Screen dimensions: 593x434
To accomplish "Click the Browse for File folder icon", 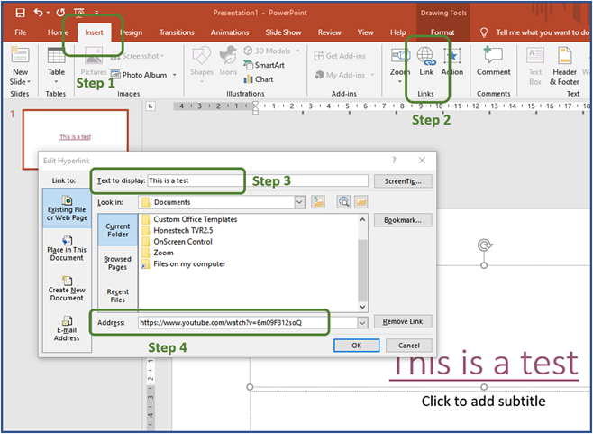I will (x=361, y=202).
